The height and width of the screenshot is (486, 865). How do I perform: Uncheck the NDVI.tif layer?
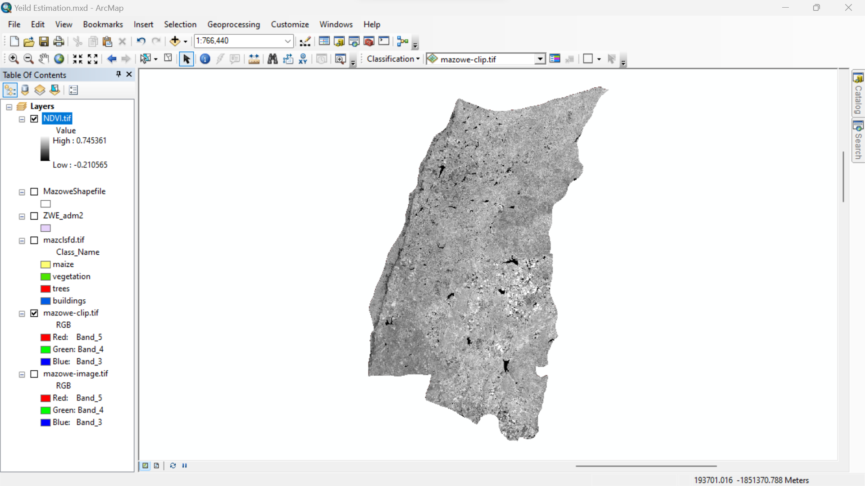[x=34, y=119]
